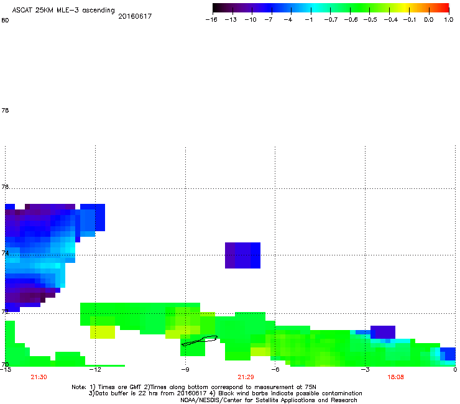
Task: Click the date label '20160617' under the title
Action: tap(135, 16)
